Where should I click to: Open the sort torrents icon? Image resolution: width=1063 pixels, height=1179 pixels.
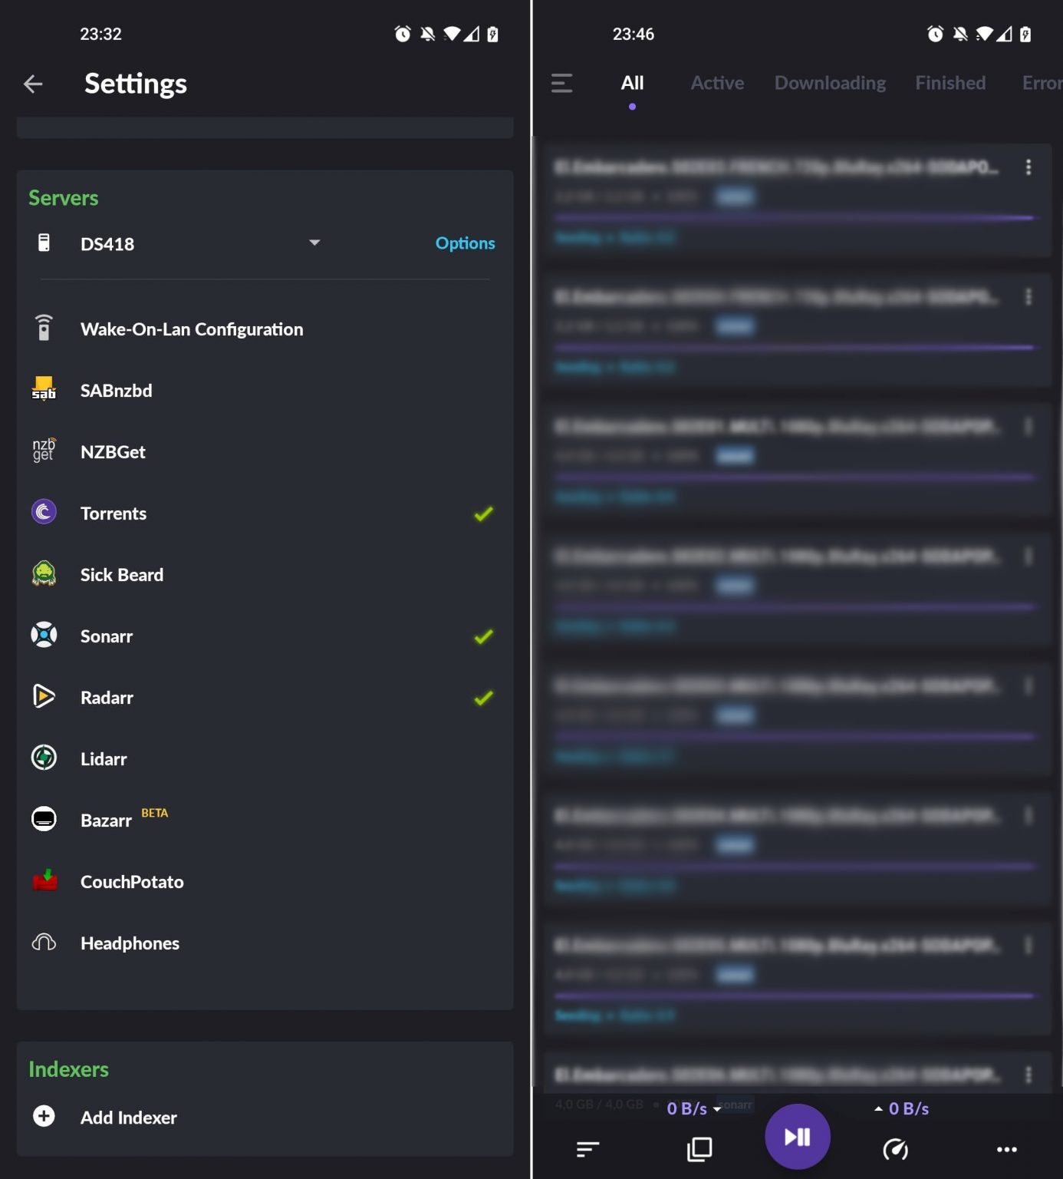tap(587, 1149)
